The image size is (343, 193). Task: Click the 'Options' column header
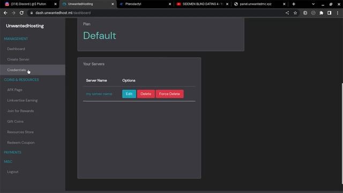[129, 80]
